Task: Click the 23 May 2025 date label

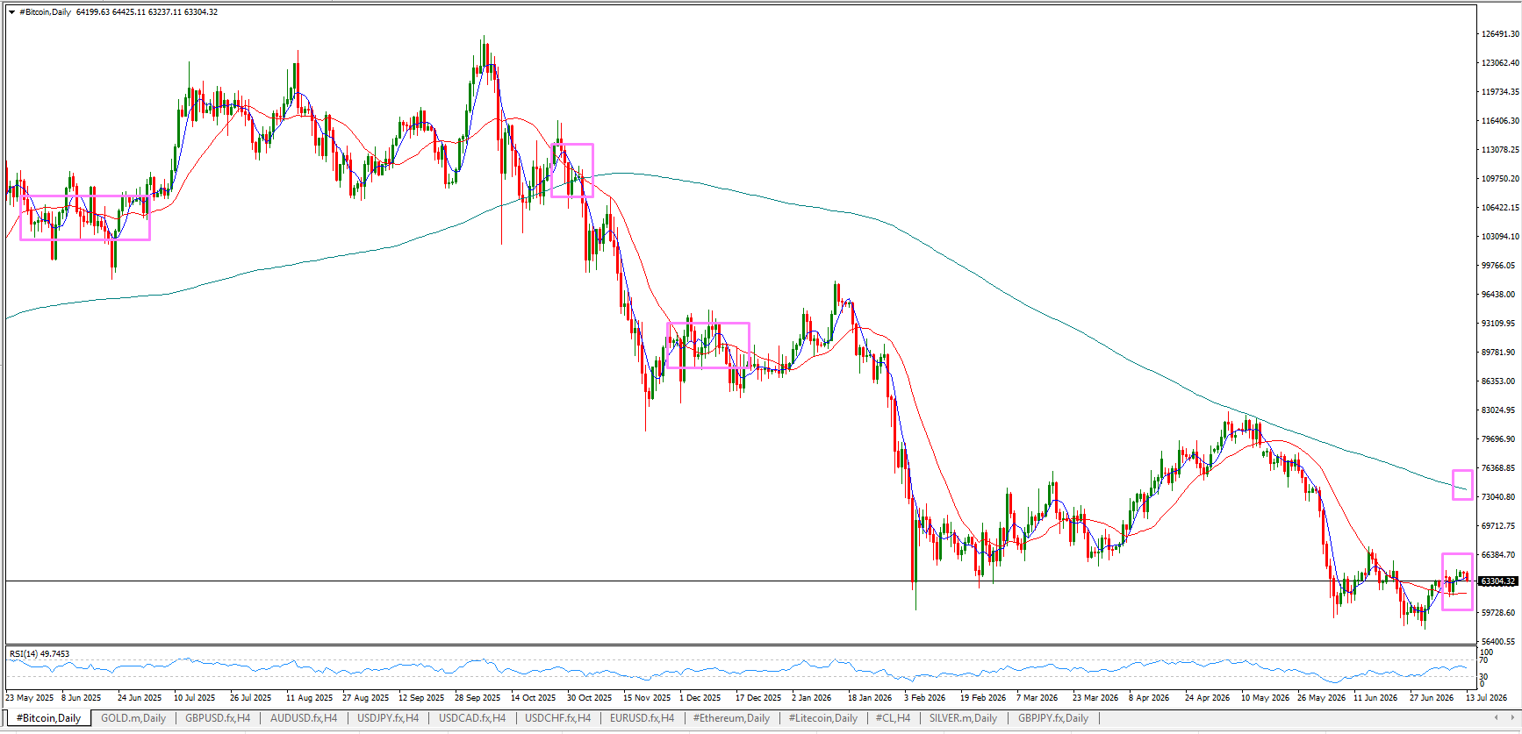Action: (30, 698)
